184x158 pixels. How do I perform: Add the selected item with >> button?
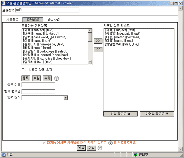tap(98, 41)
